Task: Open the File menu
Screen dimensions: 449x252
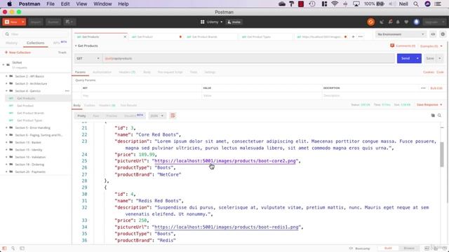Action: (51, 4)
